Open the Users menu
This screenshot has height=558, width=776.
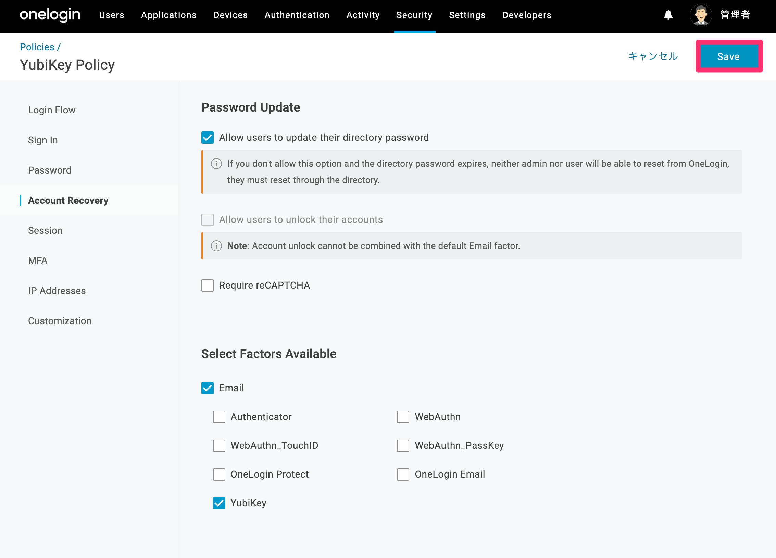point(112,15)
